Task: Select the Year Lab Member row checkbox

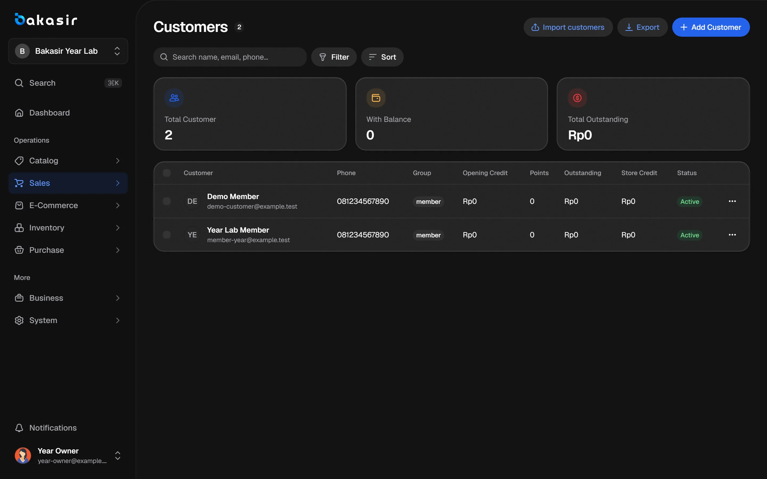Action: pos(167,235)
